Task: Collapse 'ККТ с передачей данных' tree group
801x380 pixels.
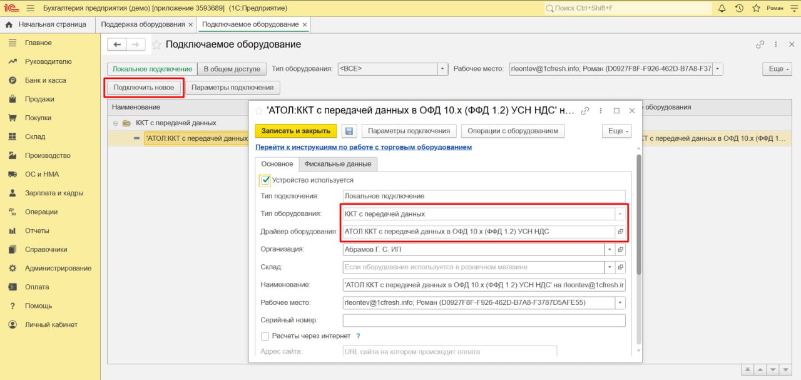Action: click(116, 123)
